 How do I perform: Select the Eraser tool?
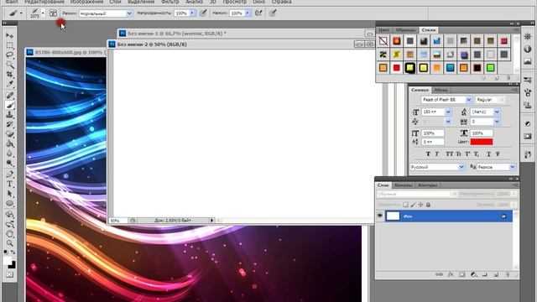(x=9, y=134)
